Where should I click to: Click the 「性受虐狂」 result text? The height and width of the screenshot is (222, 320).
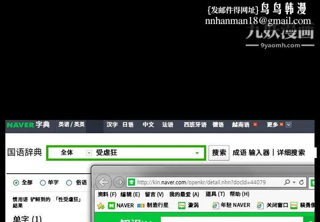[x=68, y=199]
